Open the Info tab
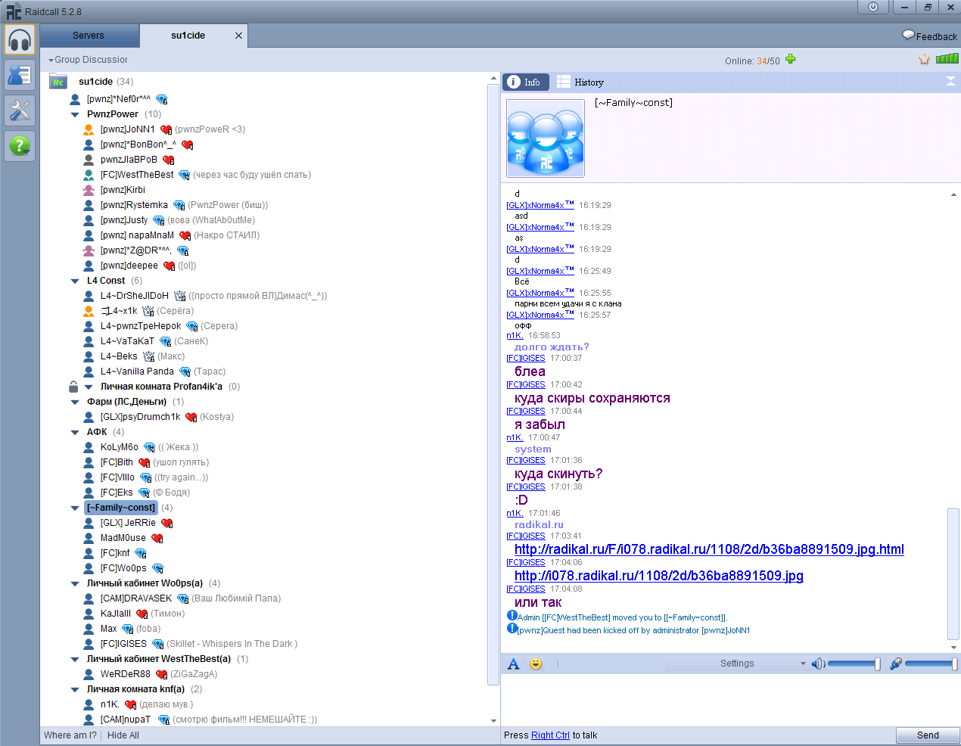 (525, 82)
